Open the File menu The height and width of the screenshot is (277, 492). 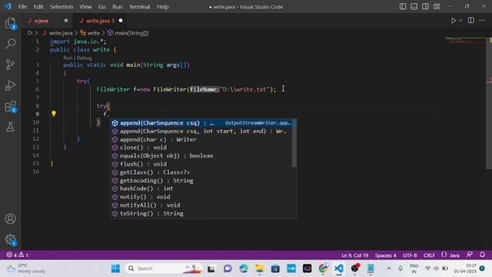(22, 7)
